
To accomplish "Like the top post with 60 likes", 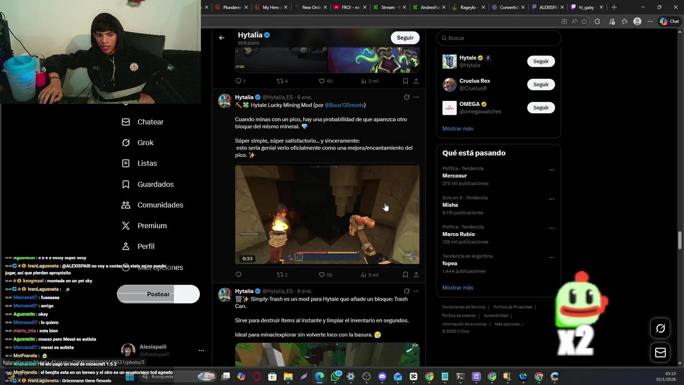I will click(x=325, y=81).
